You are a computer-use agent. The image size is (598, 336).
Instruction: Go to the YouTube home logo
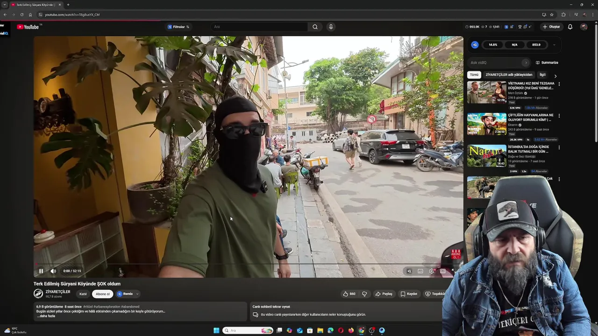pos(28,27)
